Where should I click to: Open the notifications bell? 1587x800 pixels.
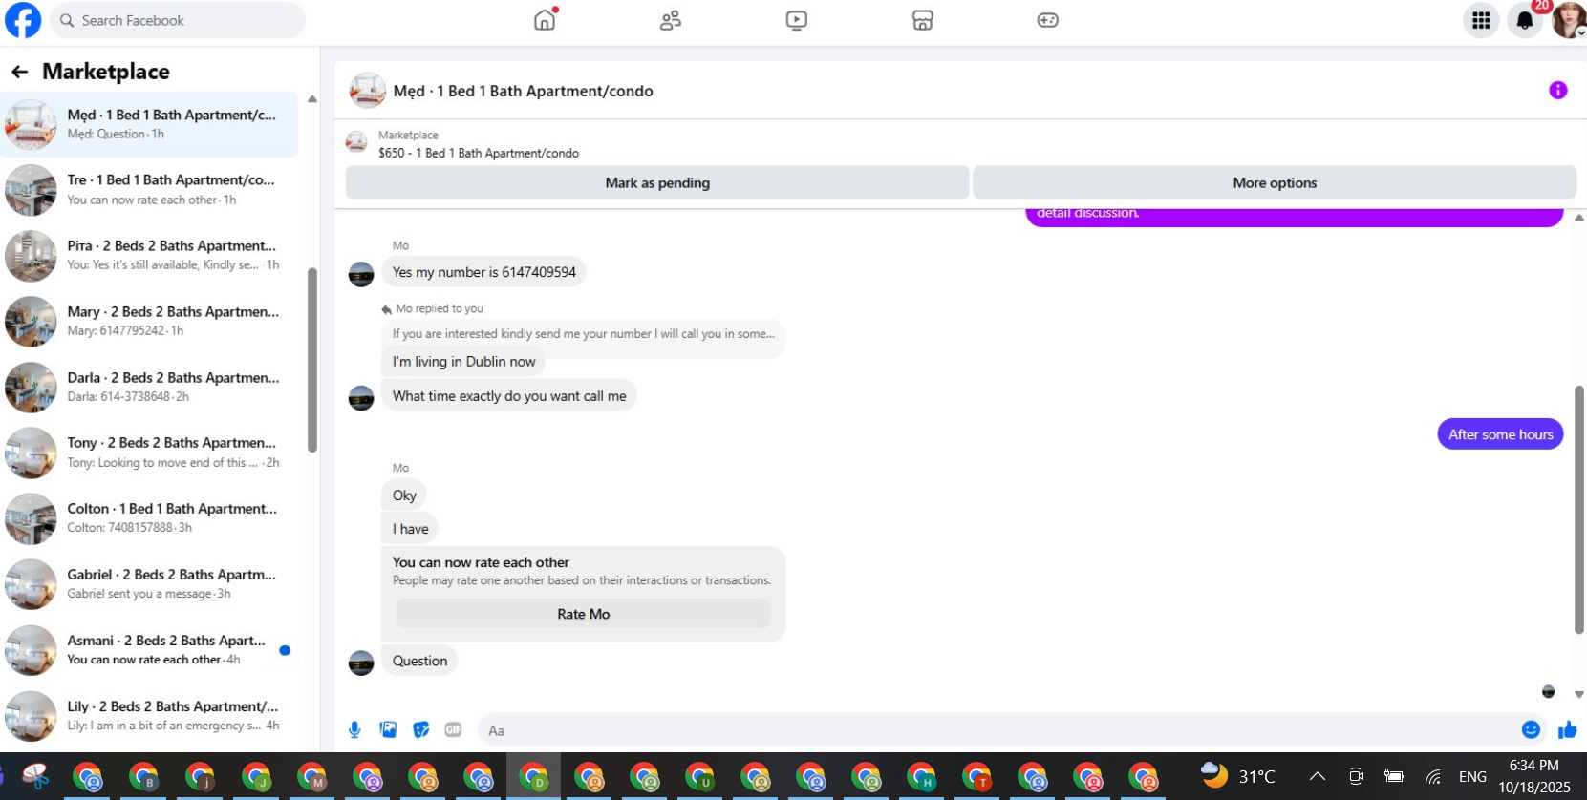pos(1525,20)
